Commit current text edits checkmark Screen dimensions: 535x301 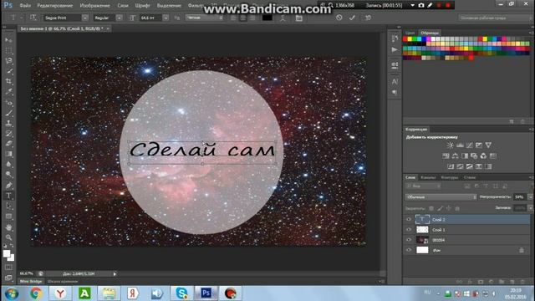pos(352,18)
